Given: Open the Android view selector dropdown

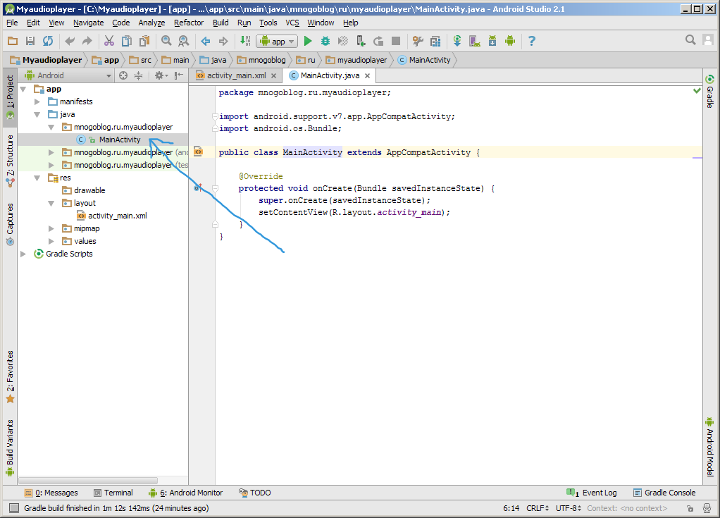Looking at the screenshot, I should pos(67,75).
